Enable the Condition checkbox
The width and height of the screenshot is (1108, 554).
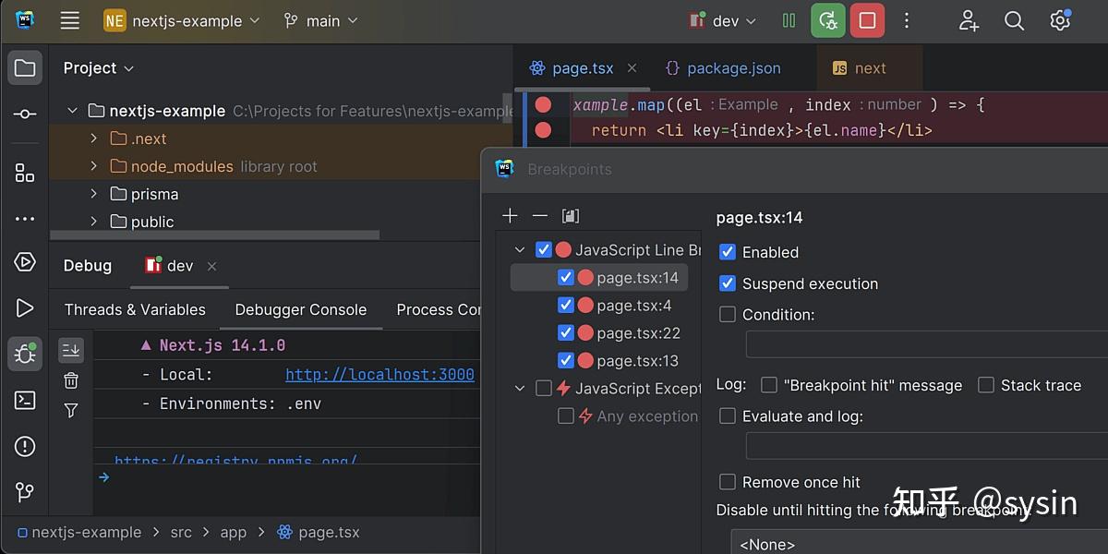pos(728,314)
